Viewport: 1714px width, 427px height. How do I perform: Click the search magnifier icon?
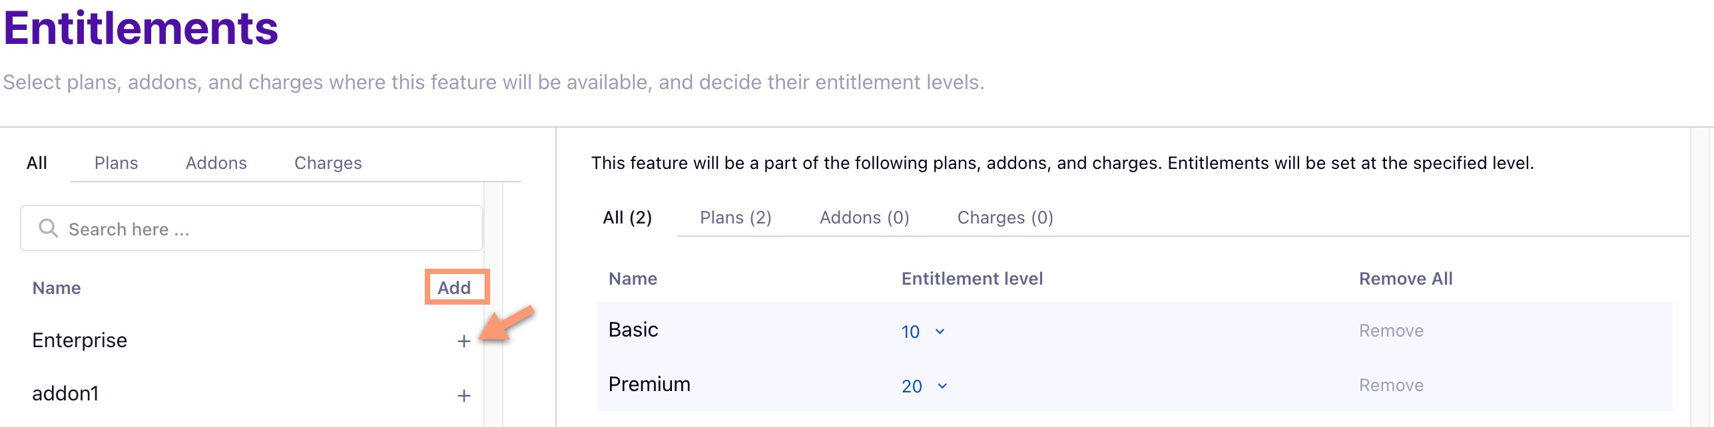pos(48,228)
